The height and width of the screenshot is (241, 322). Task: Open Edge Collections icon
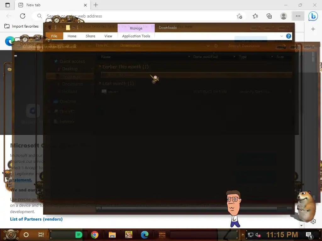(269, 16)
